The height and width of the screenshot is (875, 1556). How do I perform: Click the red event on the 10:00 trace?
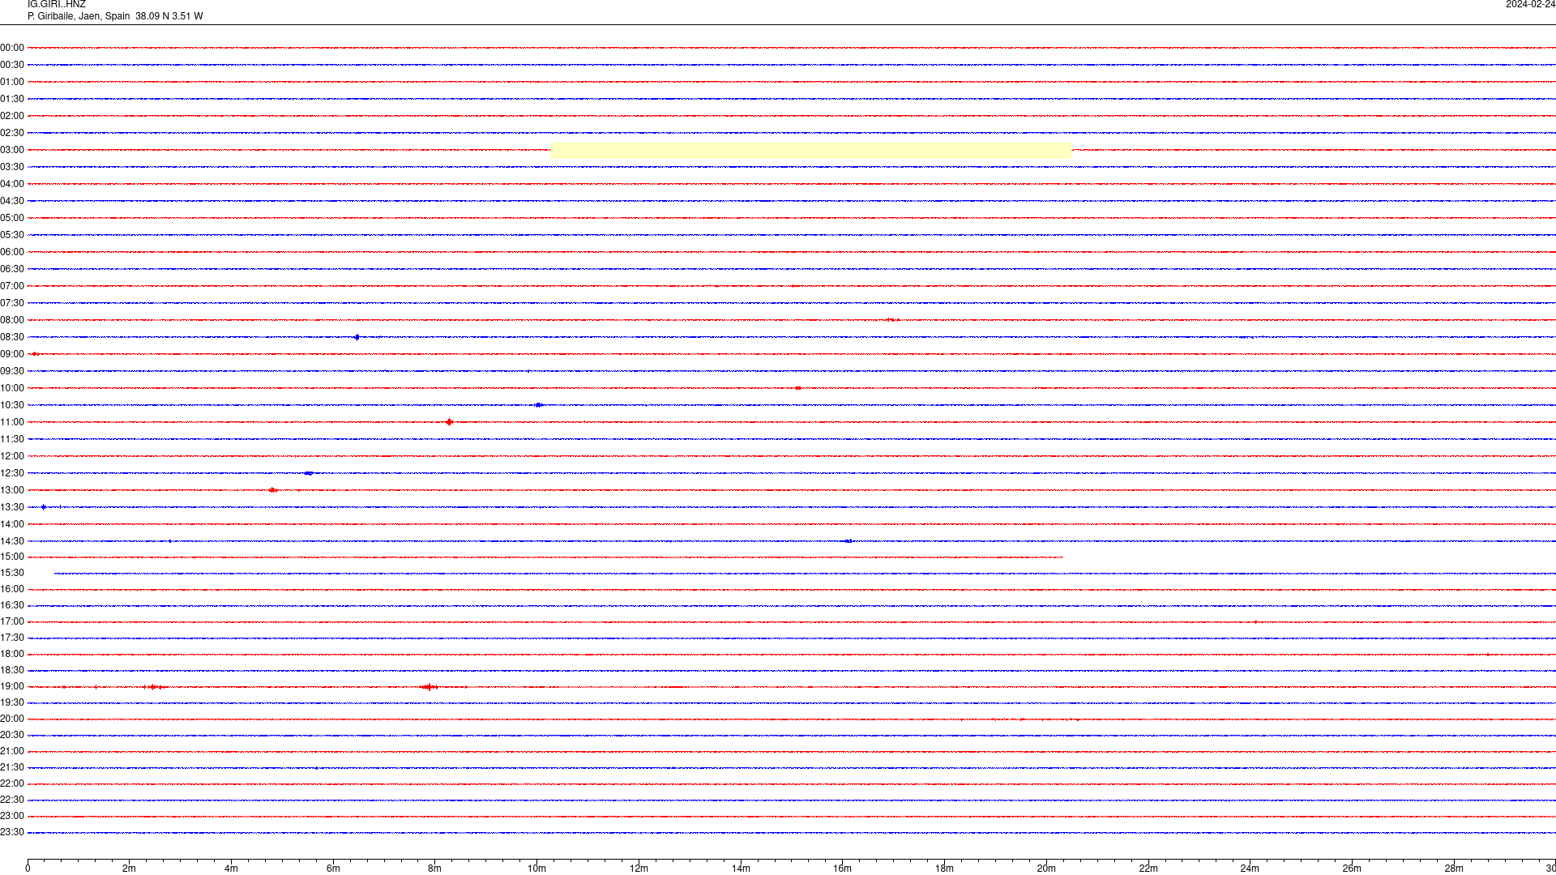798,388
